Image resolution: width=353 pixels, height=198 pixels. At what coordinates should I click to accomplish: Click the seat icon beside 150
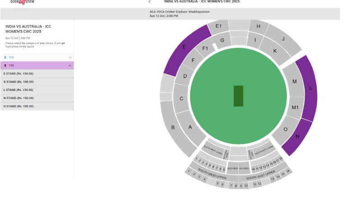(5, 66)
